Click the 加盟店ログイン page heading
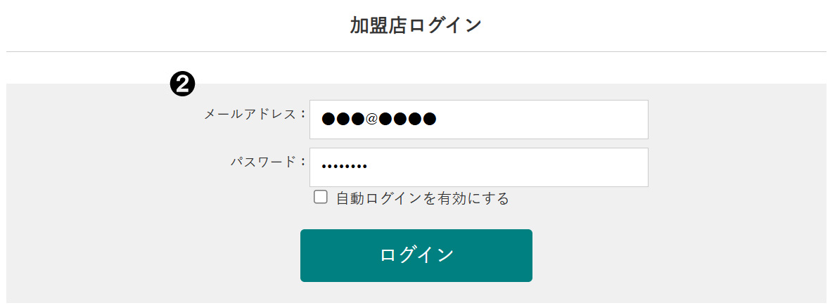 point(416,25)
